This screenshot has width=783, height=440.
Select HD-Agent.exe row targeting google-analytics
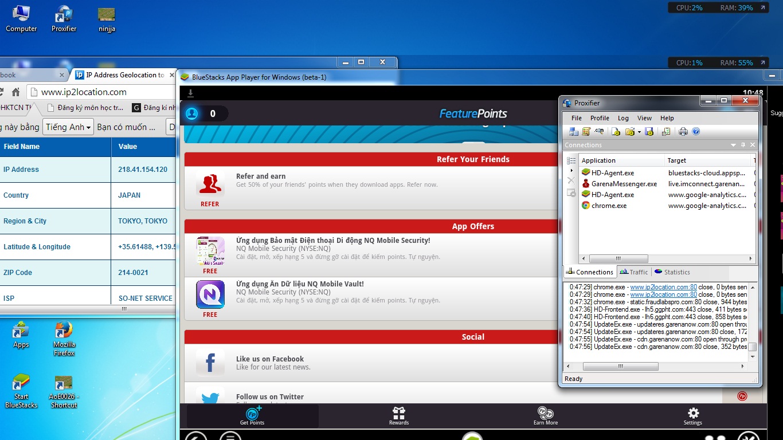(667, 195)
